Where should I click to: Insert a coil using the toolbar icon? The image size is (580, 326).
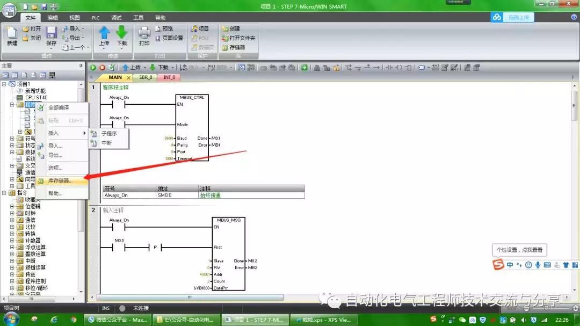click(x=398, y=67)
